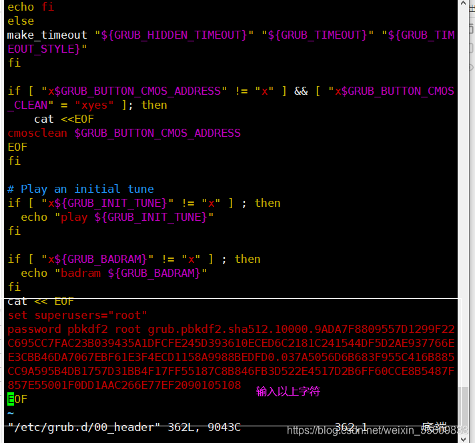The width and height of the screenshot is (475, 443).
Task: Click the scrollbar up arrow
Action: [463, 3]
